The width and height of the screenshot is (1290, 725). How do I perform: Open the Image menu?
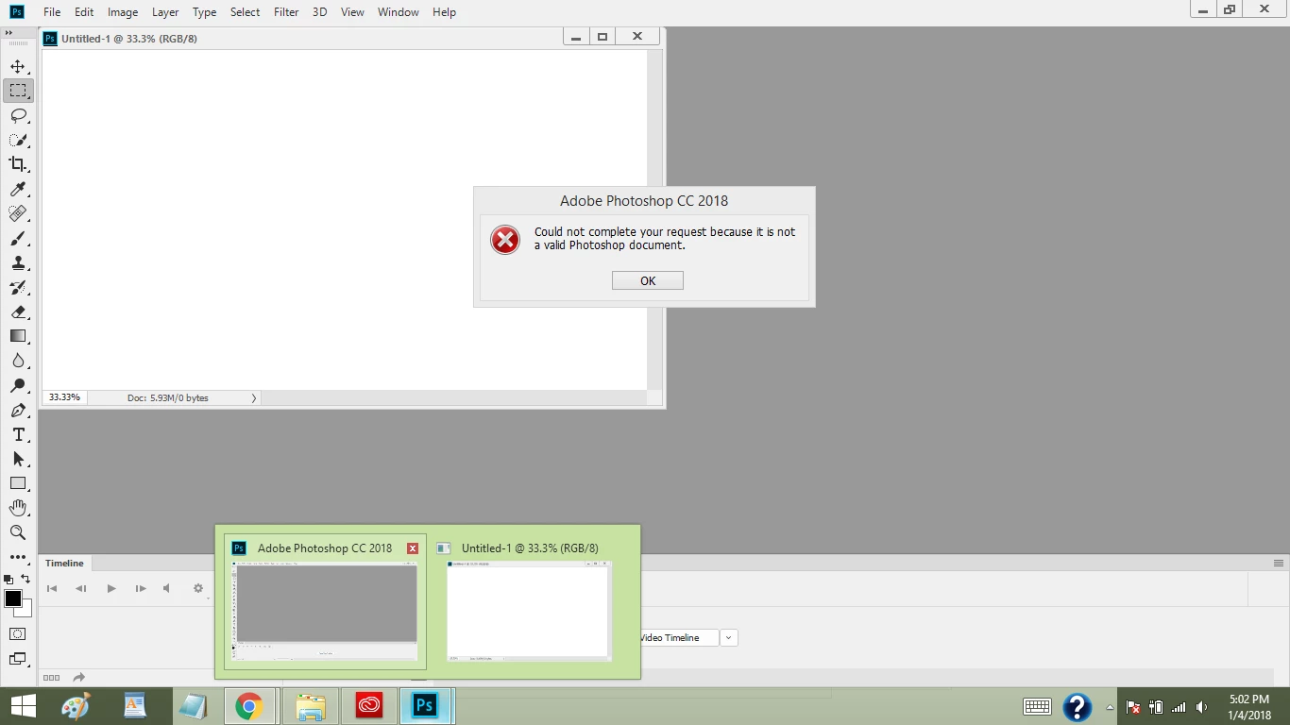123,12
